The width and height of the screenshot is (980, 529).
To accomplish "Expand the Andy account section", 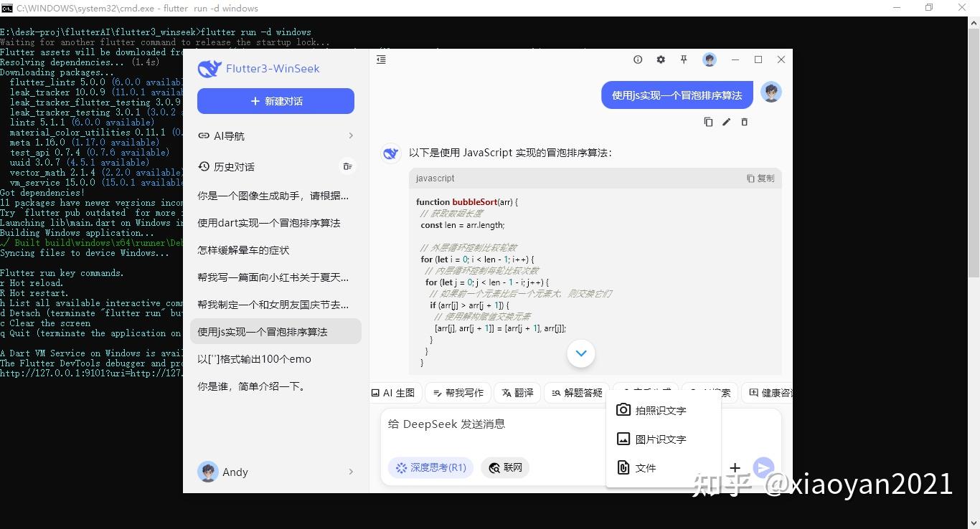I will pos(275,472).
